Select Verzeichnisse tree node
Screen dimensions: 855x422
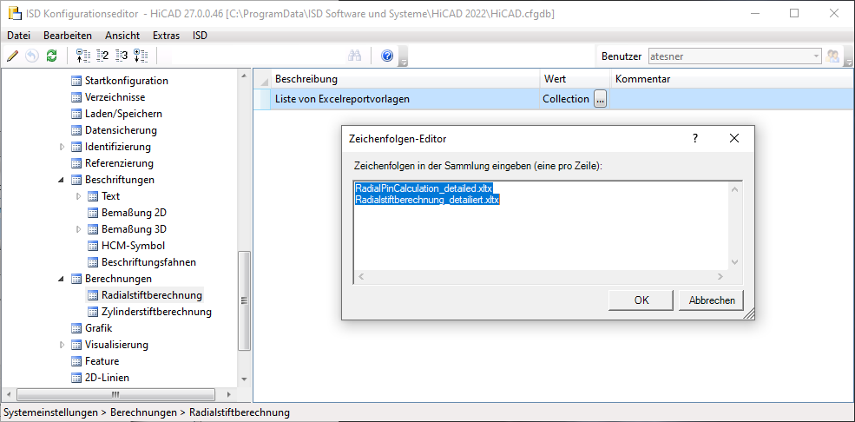pyautogui.click(x=115, y=97)
